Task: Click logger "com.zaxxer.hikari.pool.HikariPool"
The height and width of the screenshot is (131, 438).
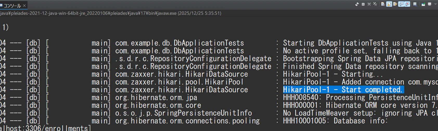Action: tap(179, 82)
